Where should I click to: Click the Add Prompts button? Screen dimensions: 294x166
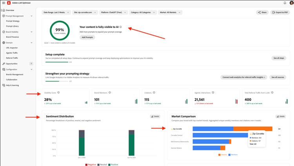click(x=87, y=37)
